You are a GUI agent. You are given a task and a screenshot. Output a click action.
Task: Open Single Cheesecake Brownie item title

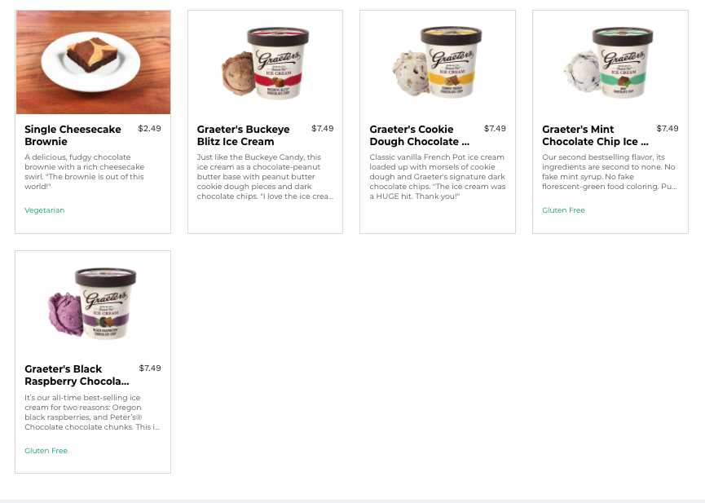[73, 135]
